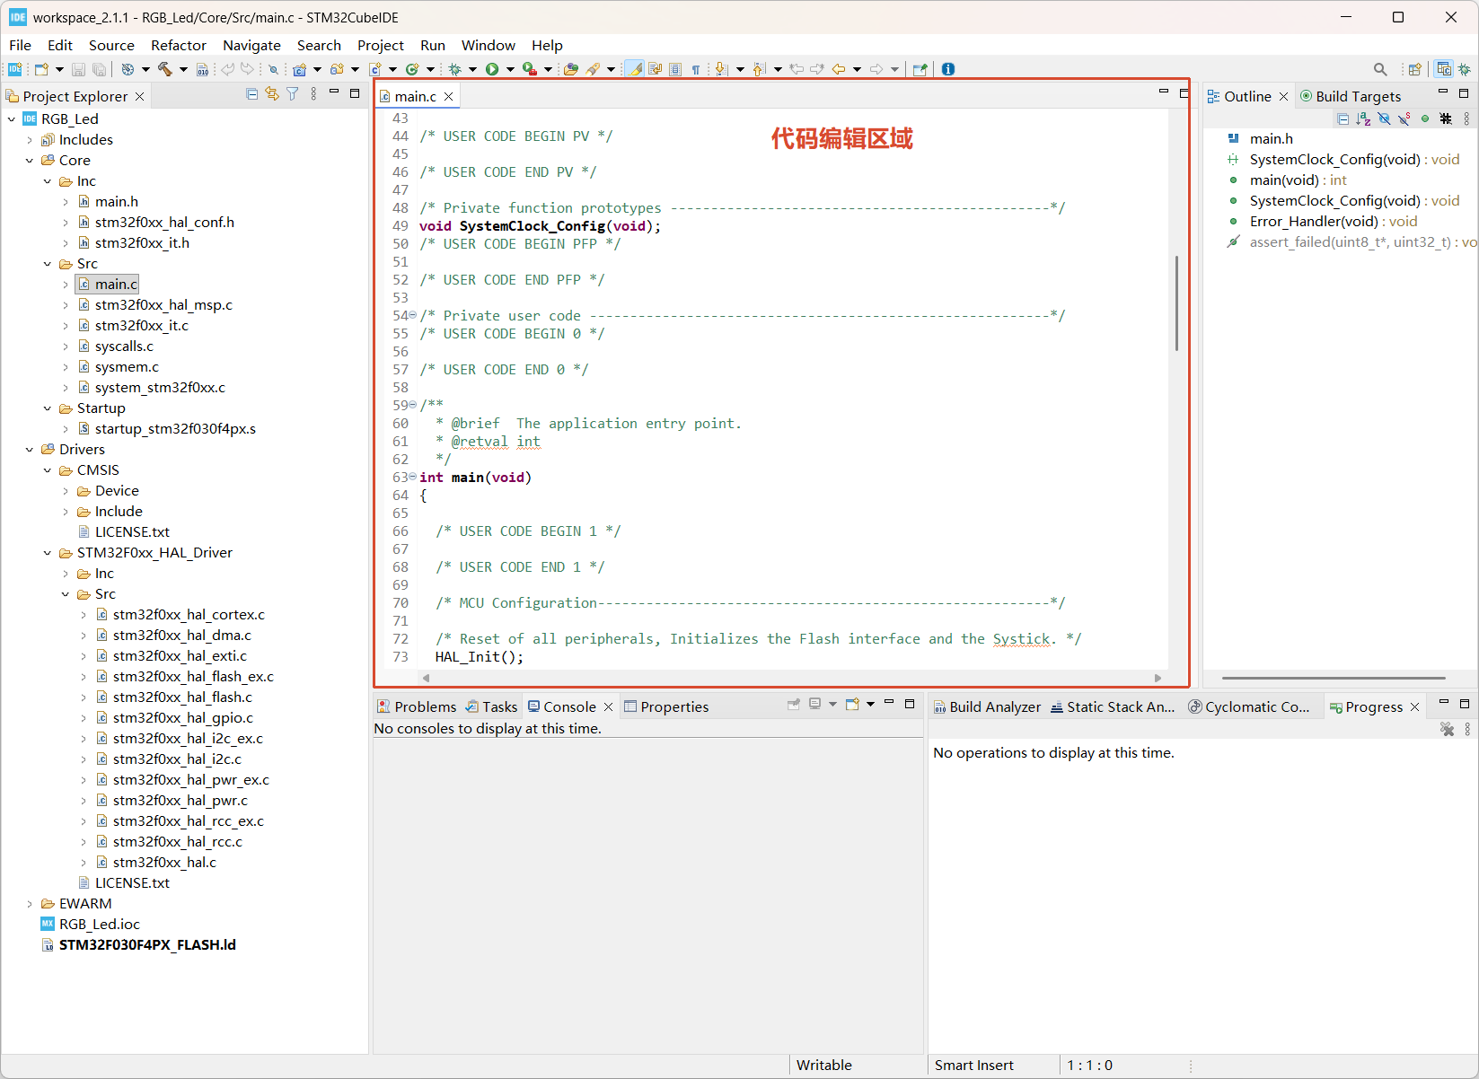Toggle Block Selection mode

(675, 69)
